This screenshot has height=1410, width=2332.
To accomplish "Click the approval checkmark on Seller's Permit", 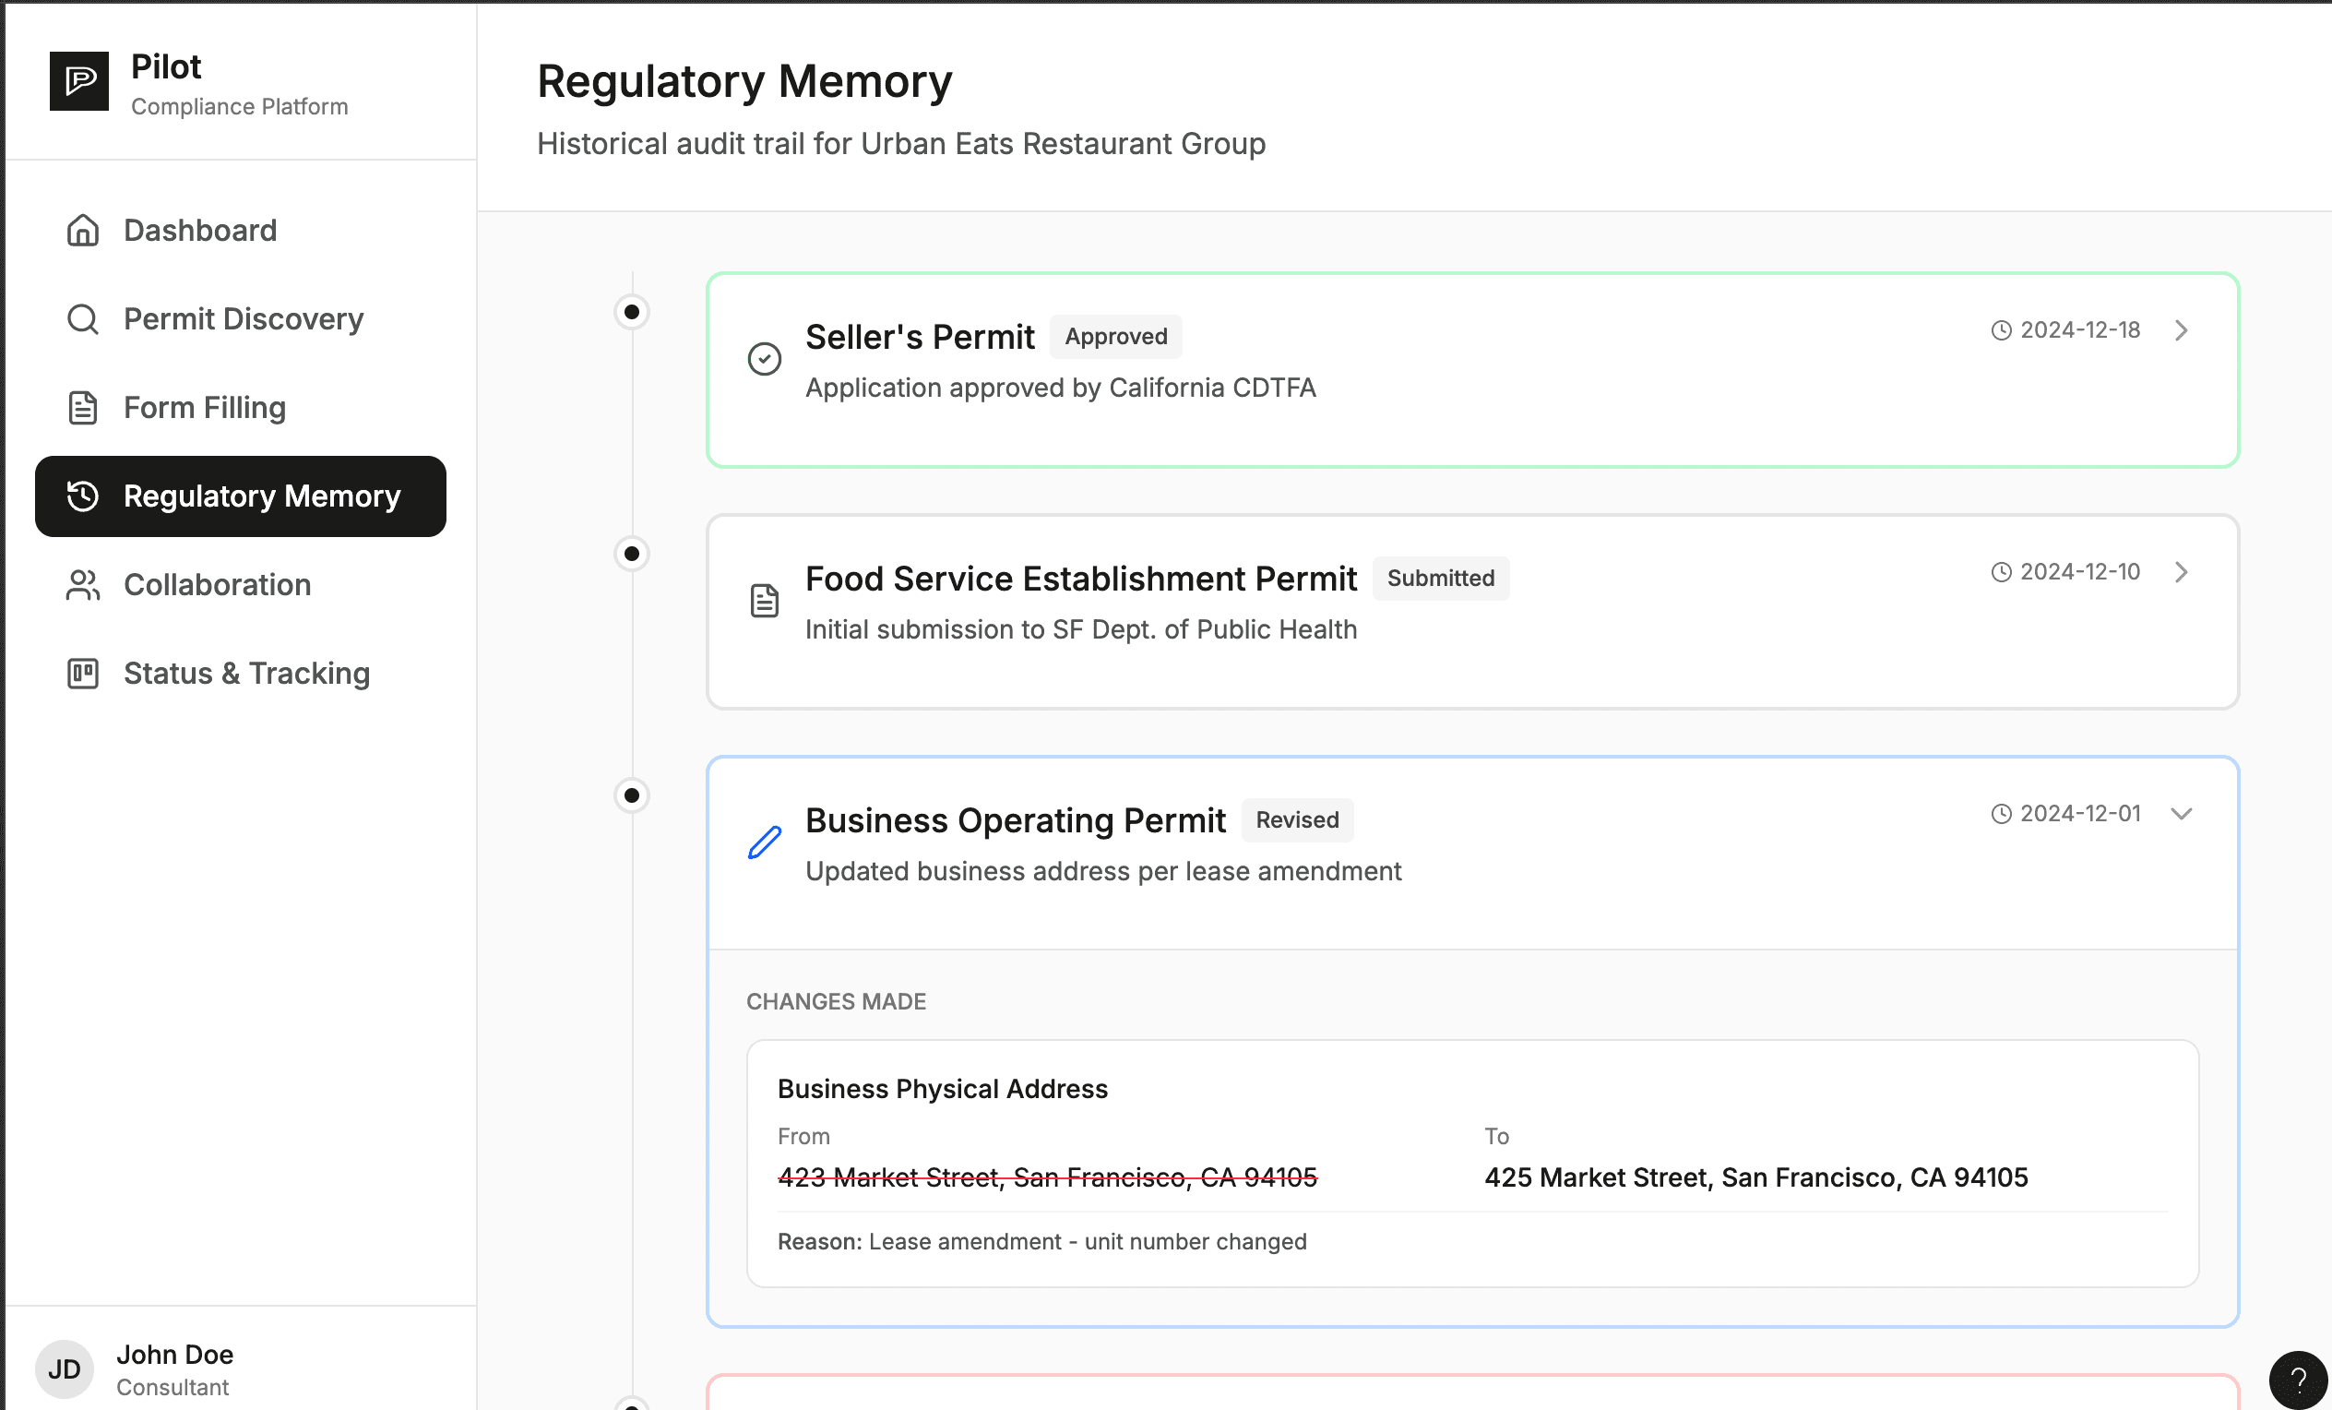I will 765,359.
